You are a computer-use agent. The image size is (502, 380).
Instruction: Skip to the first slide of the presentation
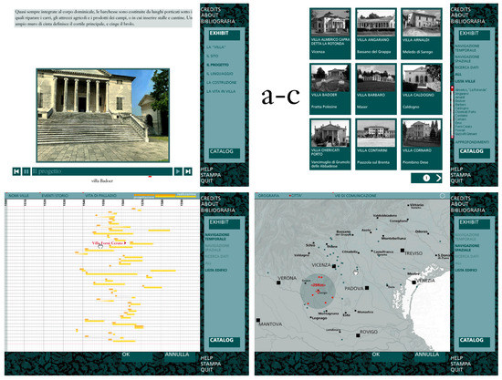click(x=16, y=171)
